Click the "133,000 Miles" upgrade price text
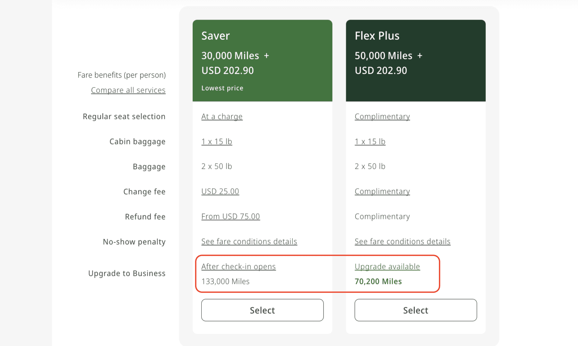 225,281
